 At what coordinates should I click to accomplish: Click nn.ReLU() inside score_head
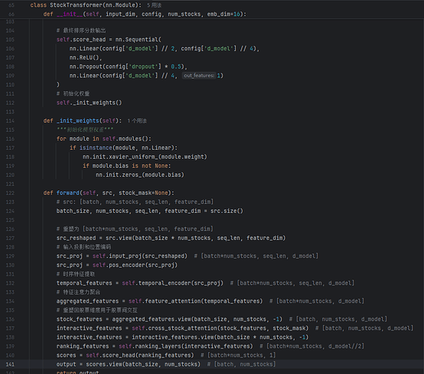pos(85,58)
